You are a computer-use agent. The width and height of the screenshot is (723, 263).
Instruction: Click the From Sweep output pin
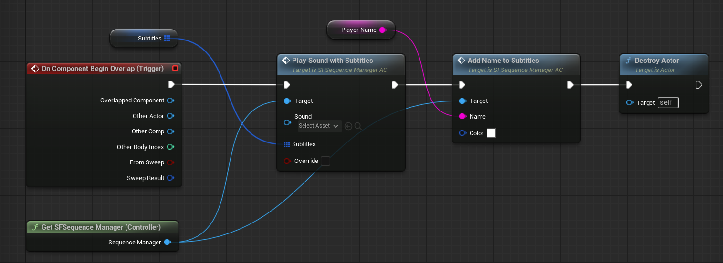[x=170, y=162]
